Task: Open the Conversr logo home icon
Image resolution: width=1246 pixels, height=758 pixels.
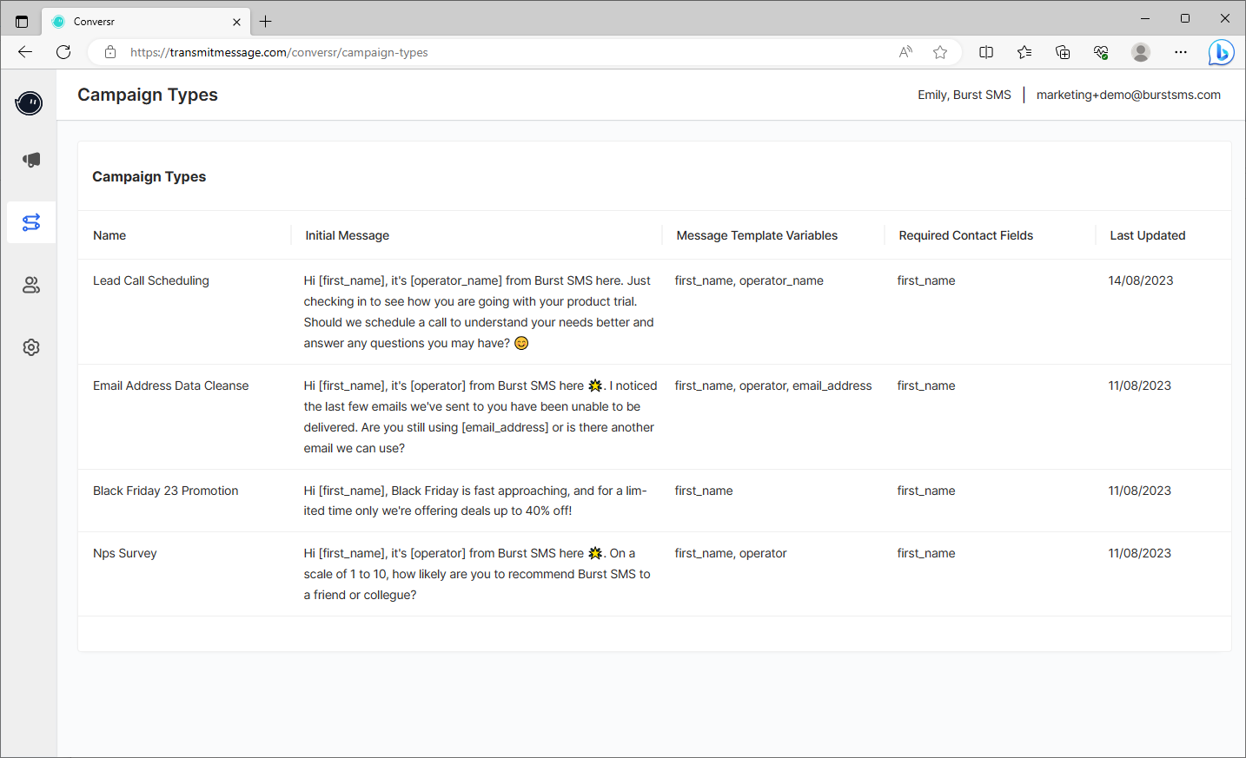Action: pos(30,103)
